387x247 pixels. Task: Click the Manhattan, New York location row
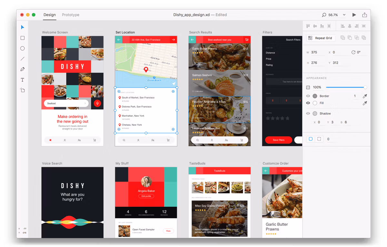pos(146,117)
